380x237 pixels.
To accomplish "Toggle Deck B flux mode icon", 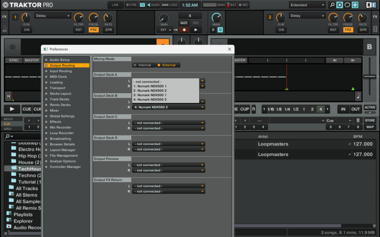I will [253, 109].
